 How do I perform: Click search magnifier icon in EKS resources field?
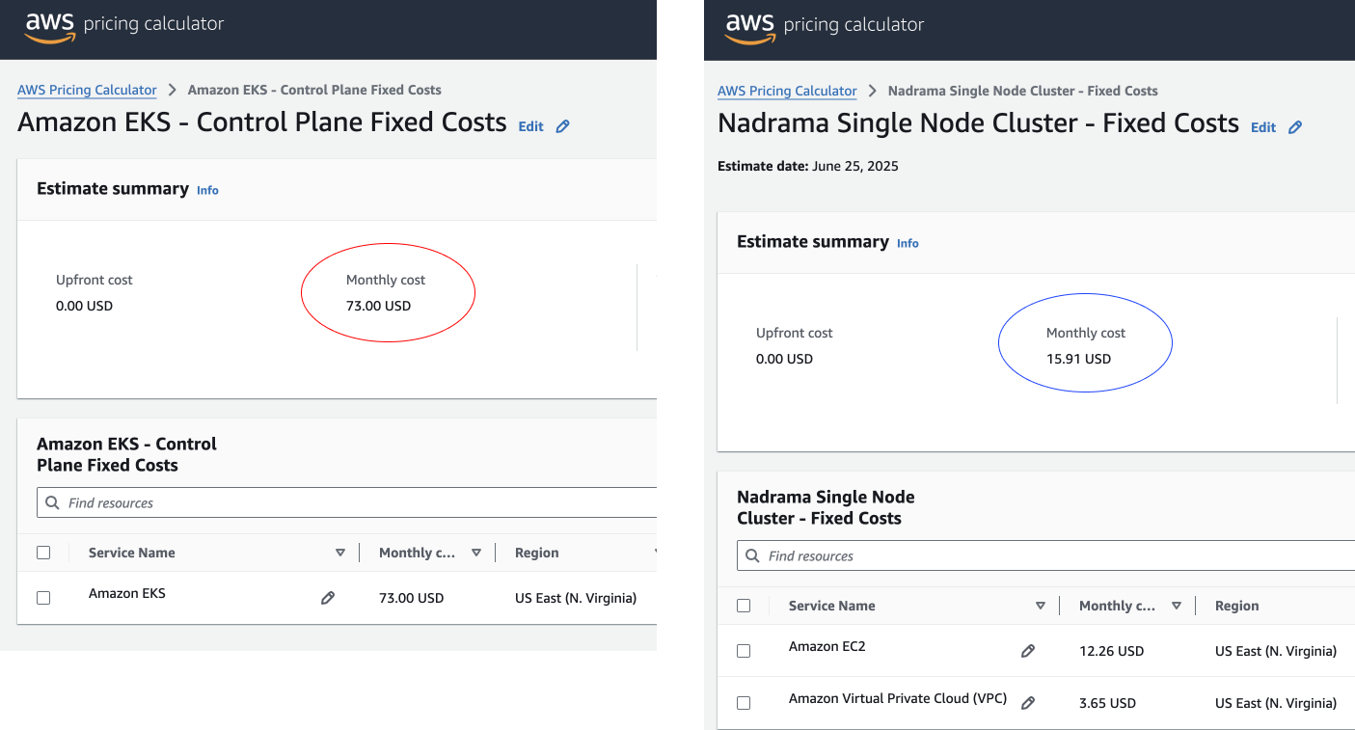coord(52,502)
